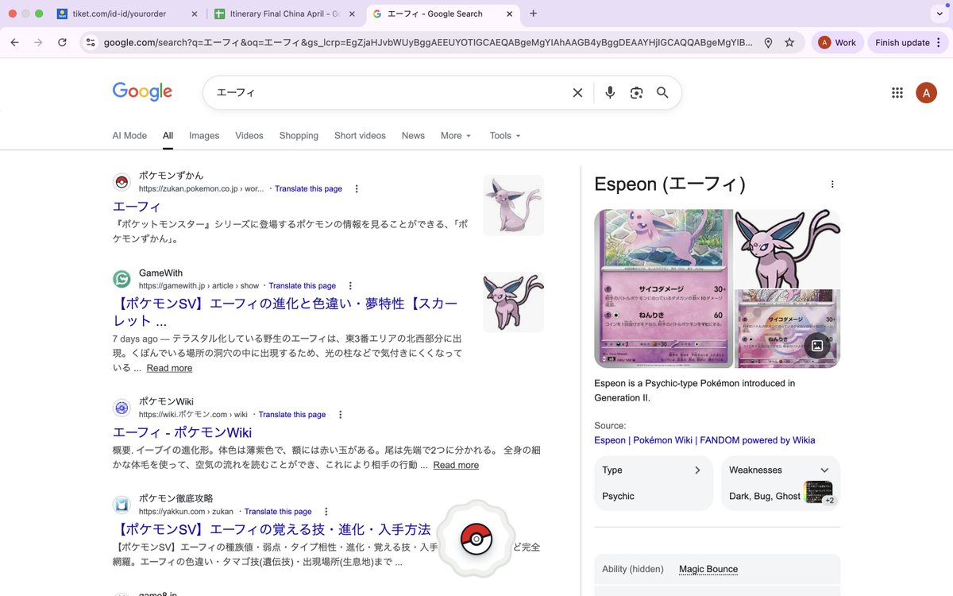Screen dimensions: 953x596
Task: Translate the ポケモンWiki result page
Action: 291,415
